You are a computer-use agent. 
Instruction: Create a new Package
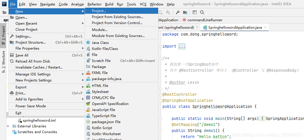coord(121,67)
